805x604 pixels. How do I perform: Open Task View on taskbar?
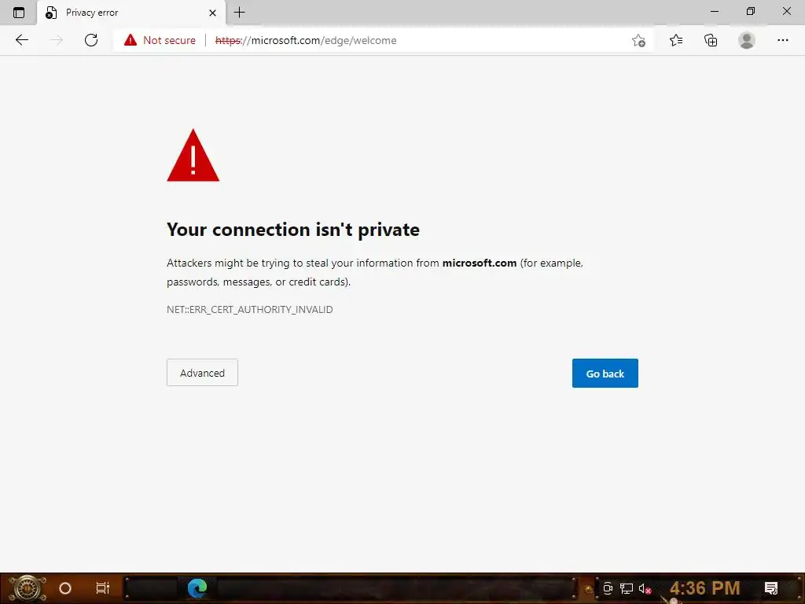point(103,588)
